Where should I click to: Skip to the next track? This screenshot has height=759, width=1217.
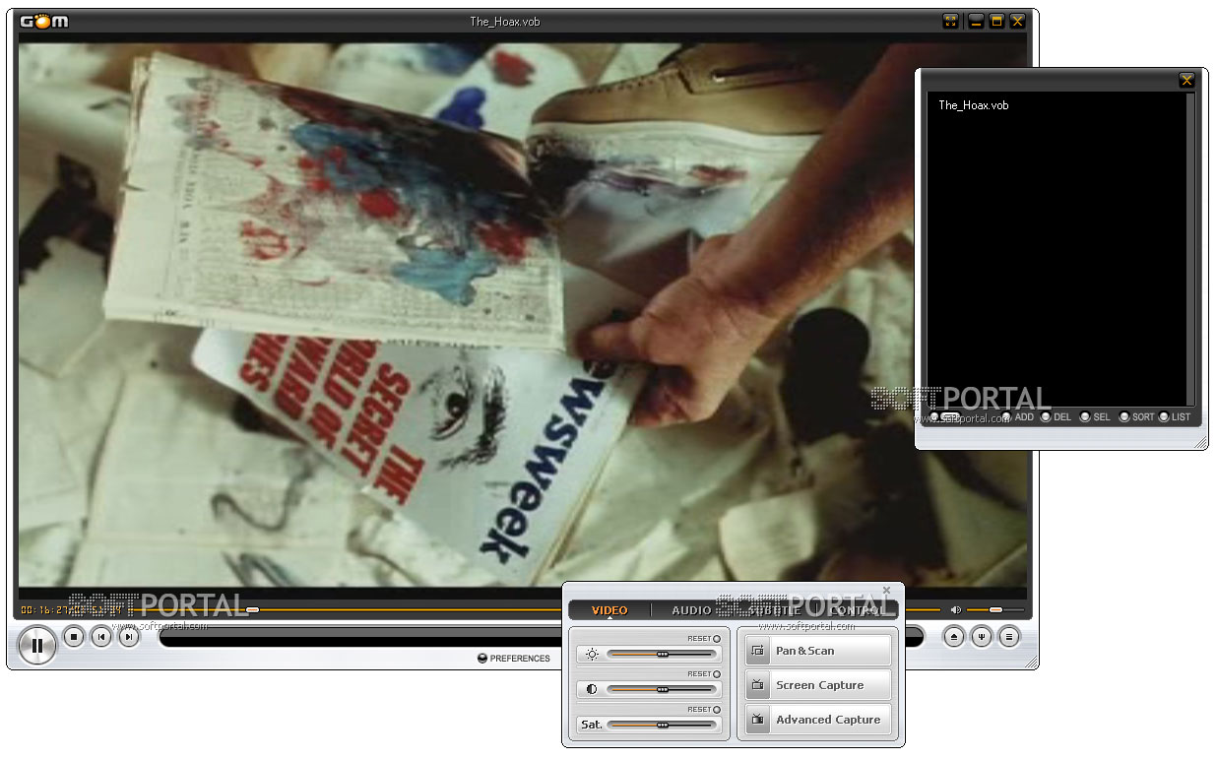[x=128, y=637]
